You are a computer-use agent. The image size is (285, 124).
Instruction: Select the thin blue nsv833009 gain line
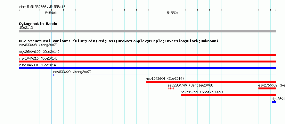point(165,75)
